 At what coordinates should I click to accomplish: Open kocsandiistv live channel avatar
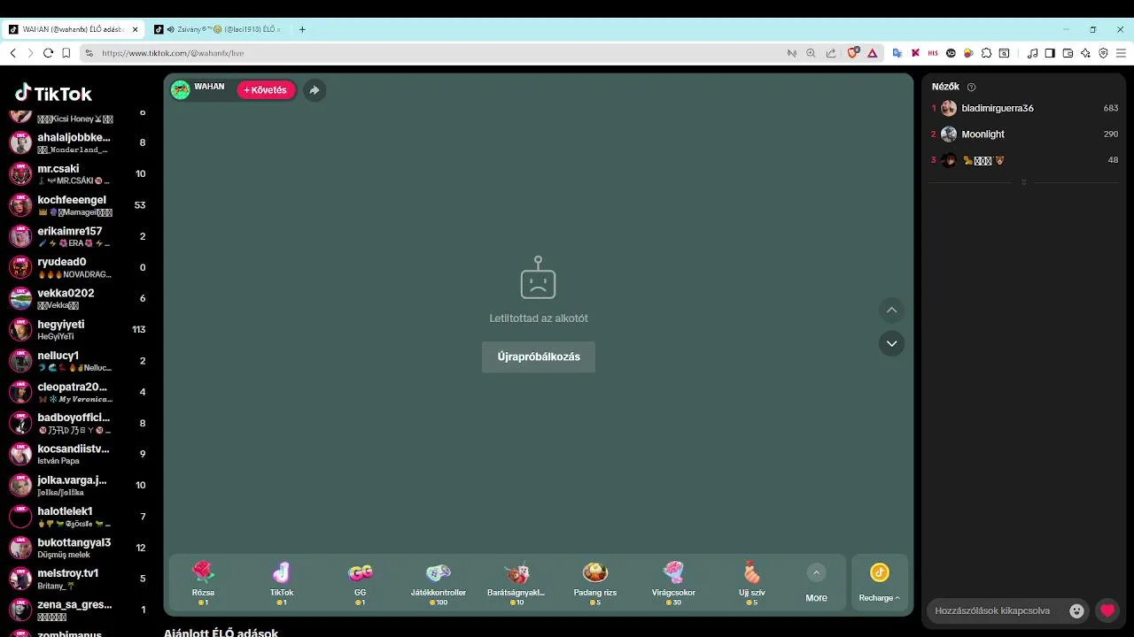coord(20,454)
